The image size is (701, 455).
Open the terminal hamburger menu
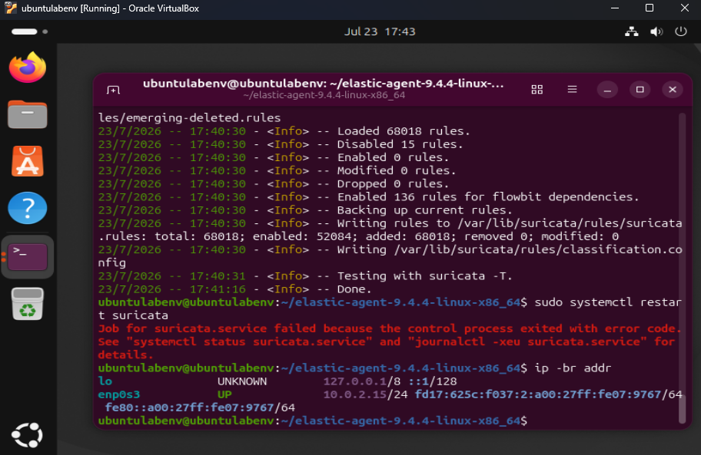pyautogui.click(x=572, y=90)
